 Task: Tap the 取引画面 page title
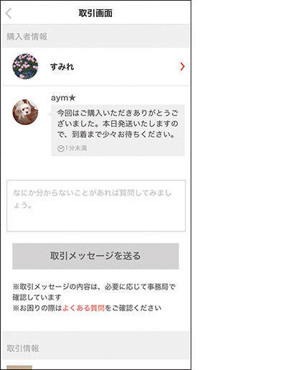95,13
